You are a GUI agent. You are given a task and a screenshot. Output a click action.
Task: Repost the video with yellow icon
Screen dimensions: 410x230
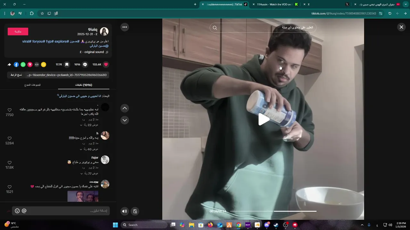tap(44, 65)
